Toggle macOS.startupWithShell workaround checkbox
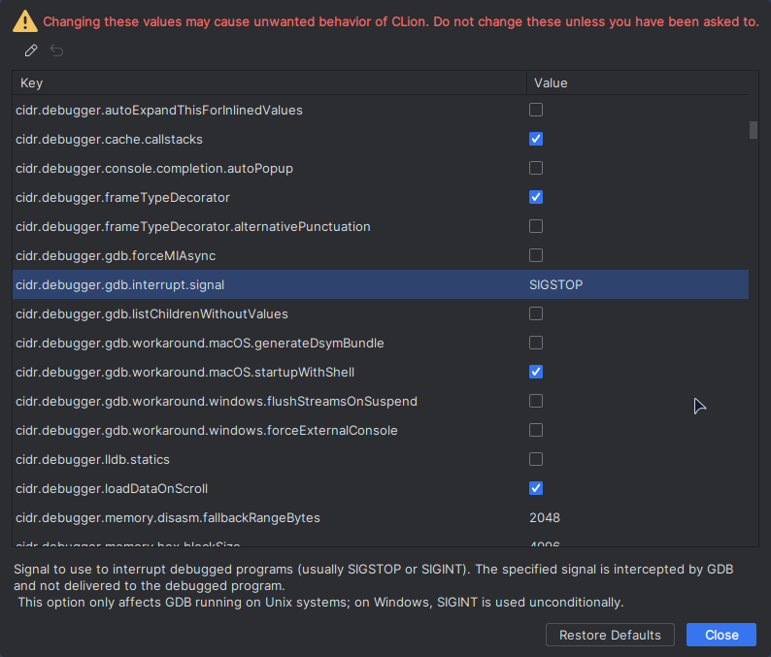 [x=536, y=372]
